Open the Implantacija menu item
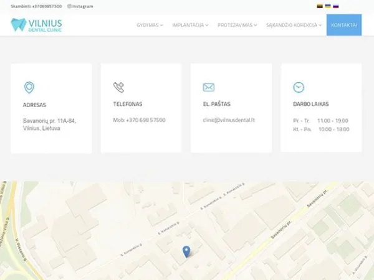This screenshot has height=280, width=374. click(x=188, y=25)
